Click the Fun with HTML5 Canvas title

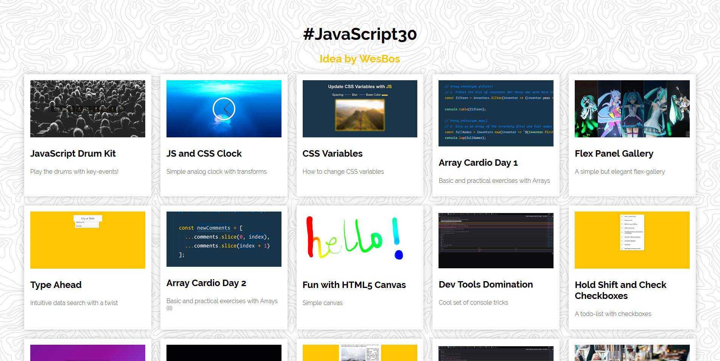(x=354, y=285)
